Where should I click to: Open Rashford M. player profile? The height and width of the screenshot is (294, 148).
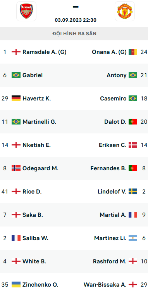(110, 261)
